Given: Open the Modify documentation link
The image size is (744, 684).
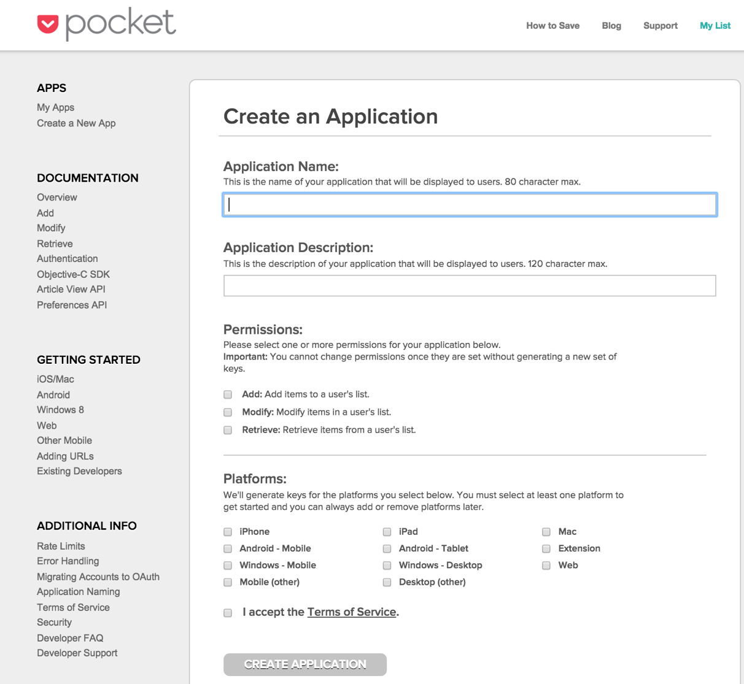Looking at the screenshot, I should (x=51, y=228).
